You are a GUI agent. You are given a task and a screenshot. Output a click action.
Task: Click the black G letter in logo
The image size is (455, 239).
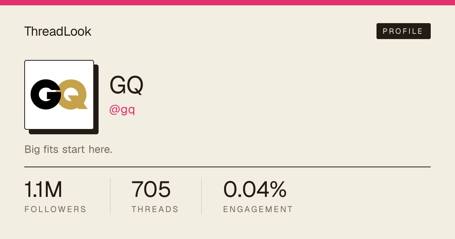click(45, 94)
